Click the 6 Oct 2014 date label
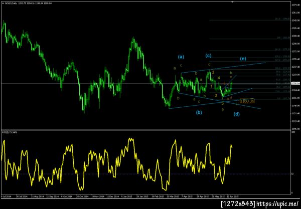301x209 pixels. pos(67,196)
